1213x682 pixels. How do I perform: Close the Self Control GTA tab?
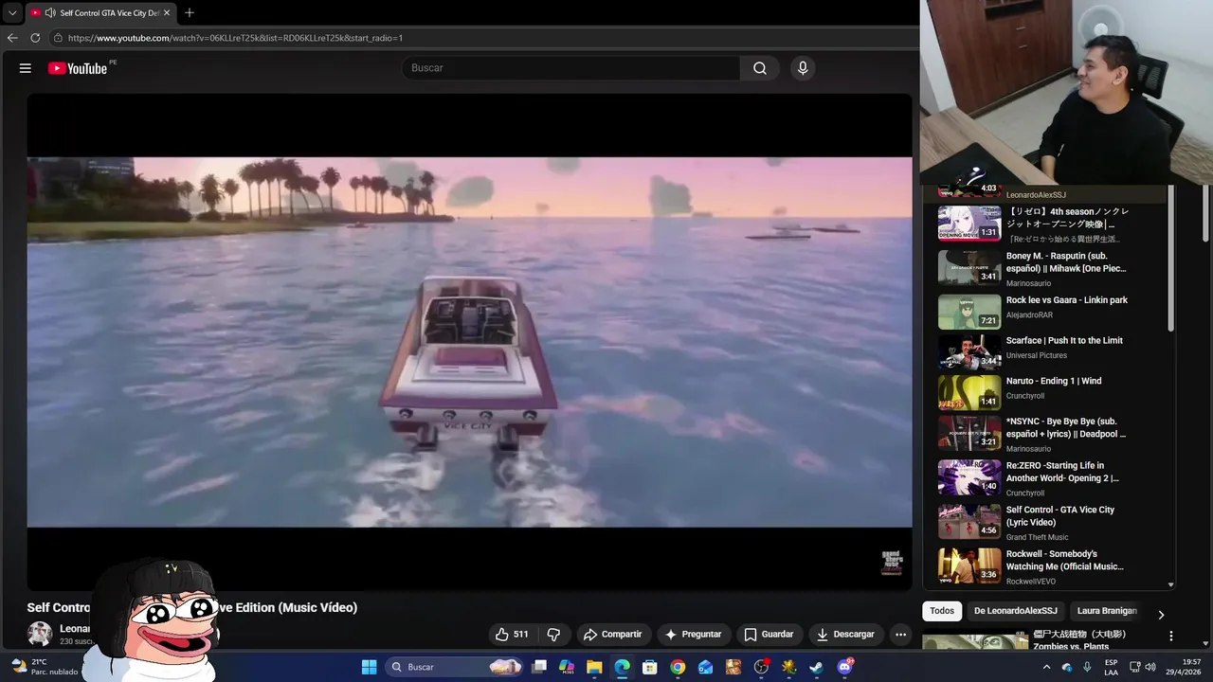coord(167,13)
